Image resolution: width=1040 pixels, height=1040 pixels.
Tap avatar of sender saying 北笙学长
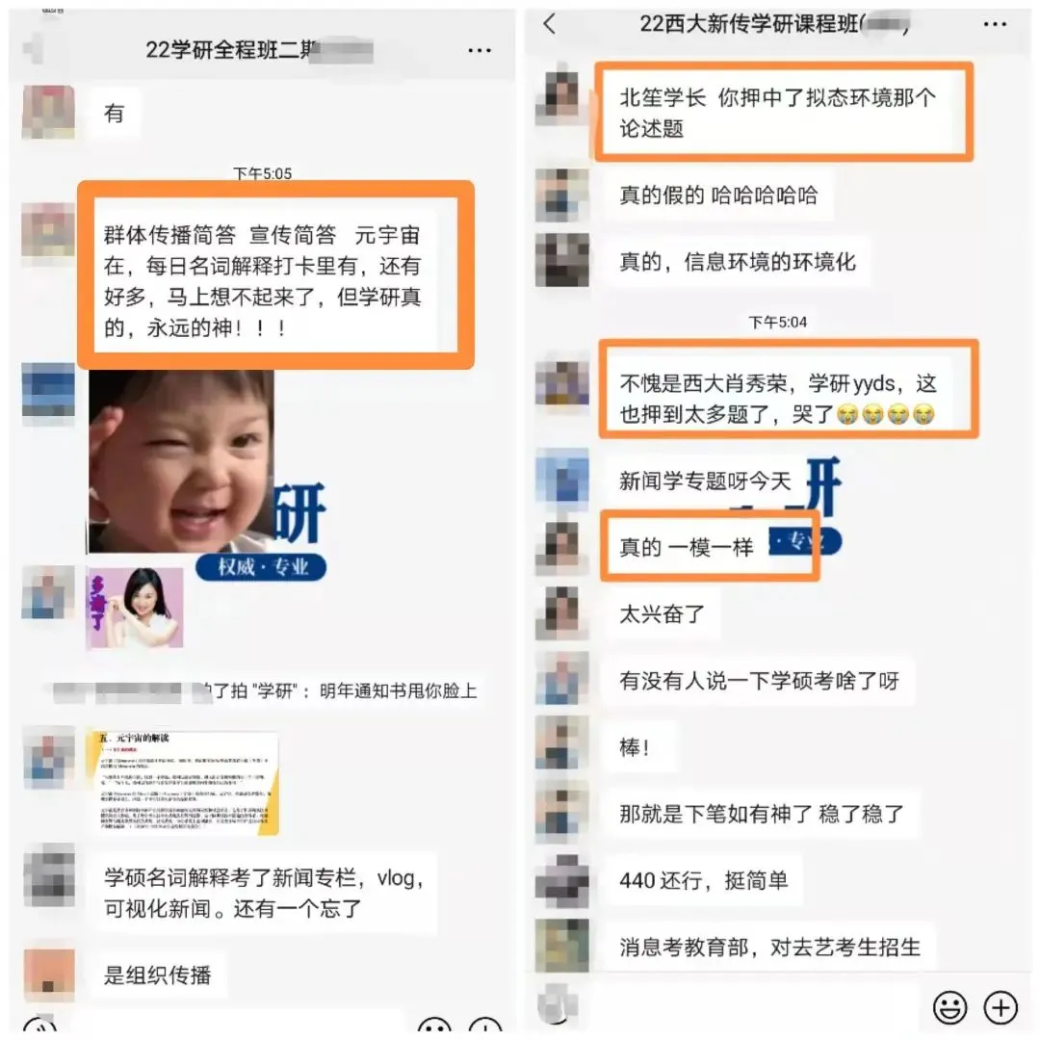(x=561, y=94)
